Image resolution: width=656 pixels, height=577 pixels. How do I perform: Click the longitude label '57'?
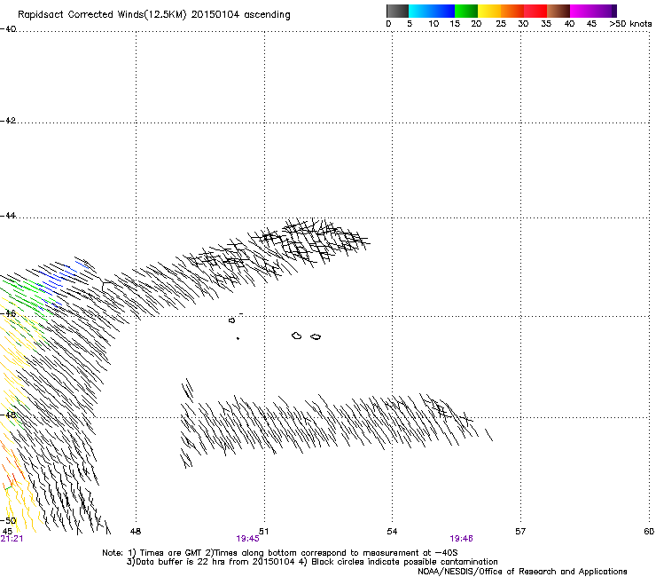point(520,532)
